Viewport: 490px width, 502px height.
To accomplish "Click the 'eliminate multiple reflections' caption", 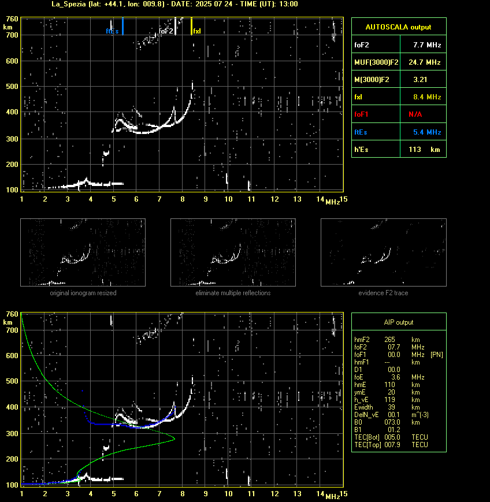I will click(233, 293).
